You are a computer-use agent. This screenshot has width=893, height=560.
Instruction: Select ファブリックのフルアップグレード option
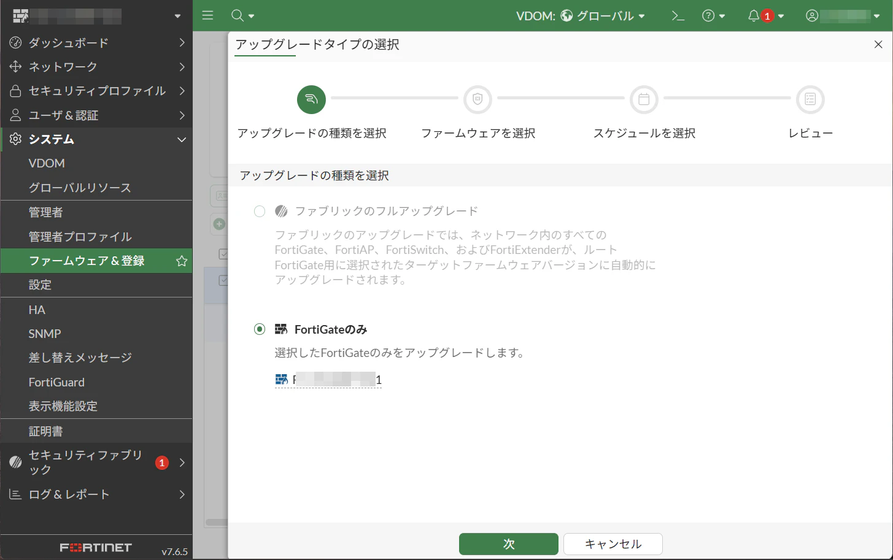click(259, 211)
